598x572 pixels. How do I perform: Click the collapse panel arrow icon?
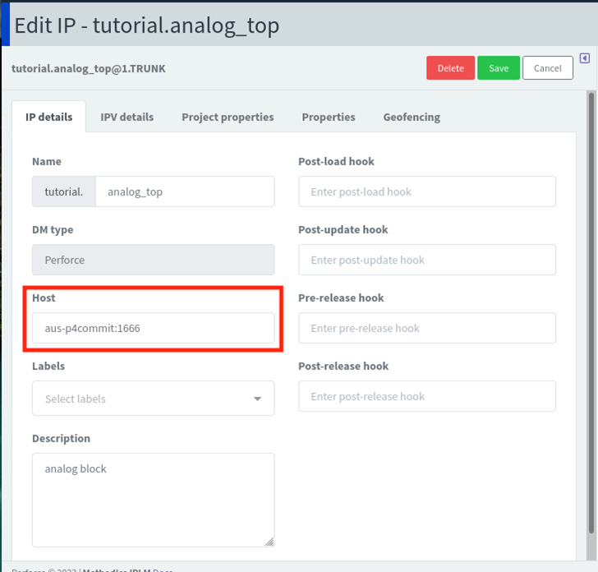(584, 58)
